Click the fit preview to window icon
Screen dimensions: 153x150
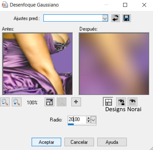49,102
